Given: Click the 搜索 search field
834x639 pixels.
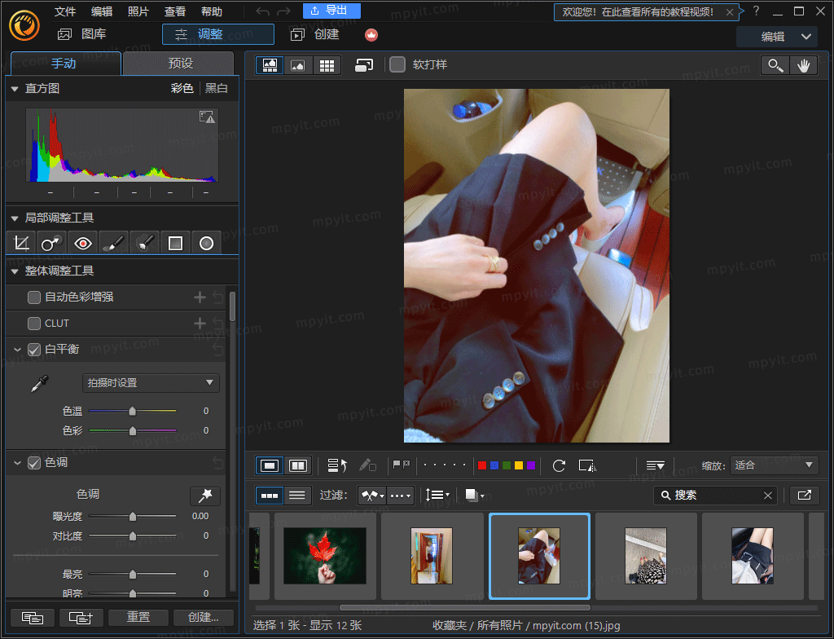Looking at the screenshot, I should coord(715,496).
